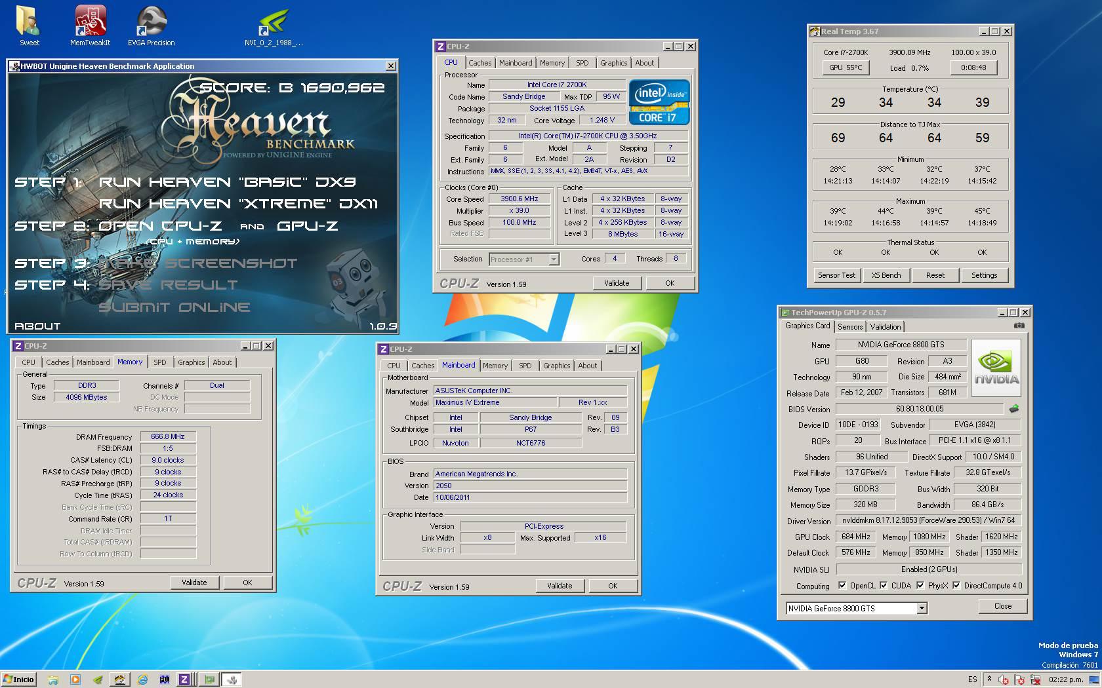Switch to Caches tab in top CPU-Z
The height and width of the screenshot is (688, 1102).
click(x=480, y=63)
